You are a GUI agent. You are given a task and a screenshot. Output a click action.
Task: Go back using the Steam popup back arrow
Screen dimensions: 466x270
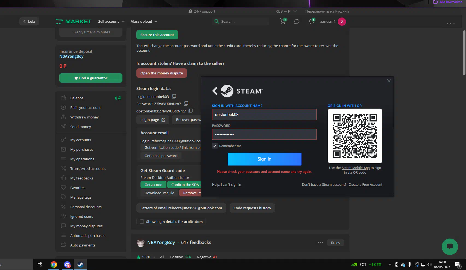click(215, 91)
